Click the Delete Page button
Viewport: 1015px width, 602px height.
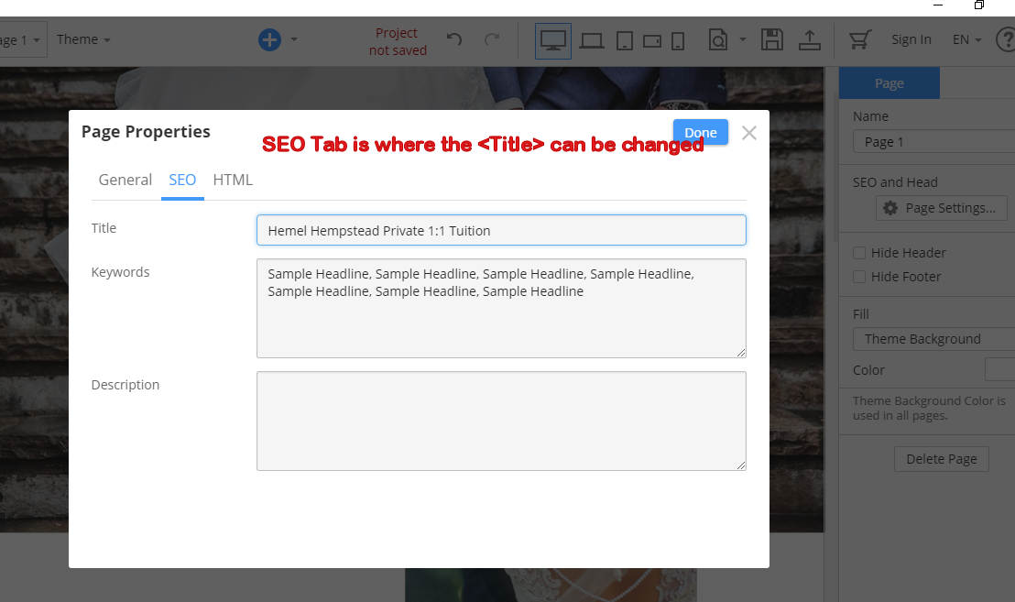[x=941, y=459]
